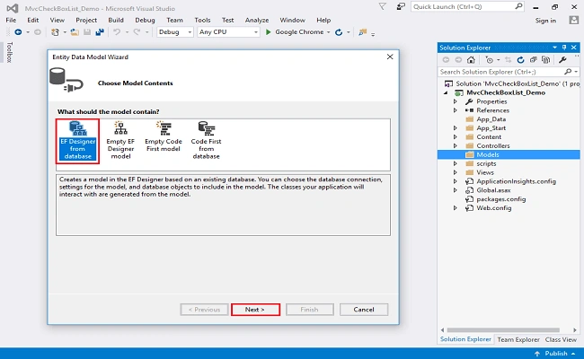Open the Tools menu
Screen dimensions: 584x359
pos(202,20)
